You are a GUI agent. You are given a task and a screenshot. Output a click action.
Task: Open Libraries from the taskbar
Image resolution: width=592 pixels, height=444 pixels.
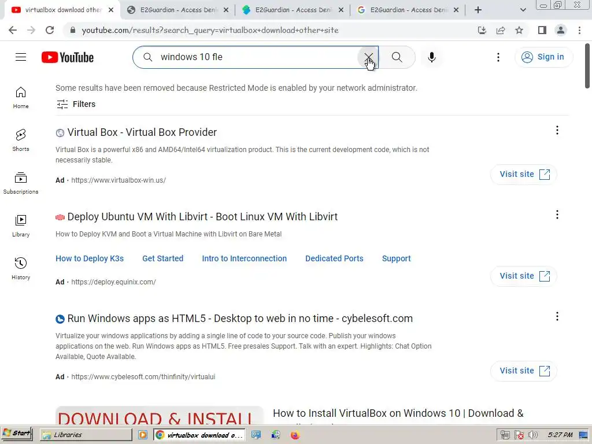point(86,435)
